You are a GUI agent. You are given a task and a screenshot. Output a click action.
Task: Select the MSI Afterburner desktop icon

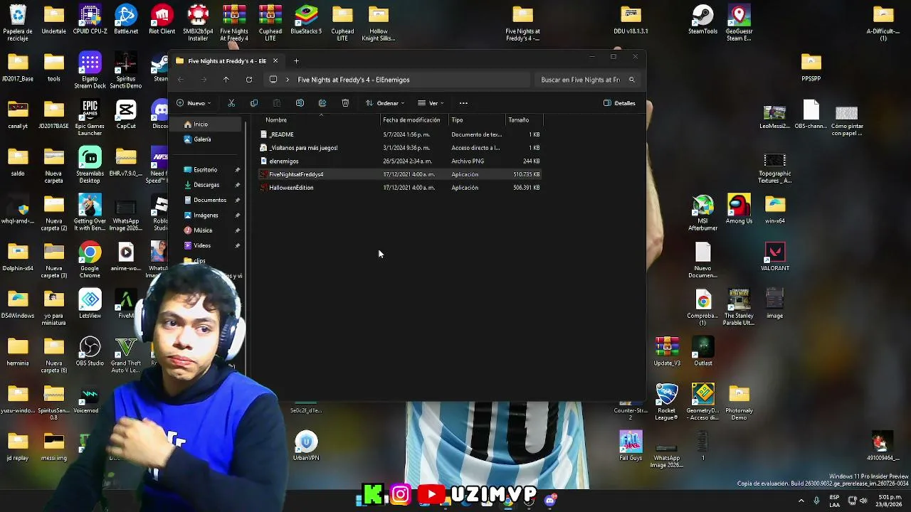(x=702, y=213)
